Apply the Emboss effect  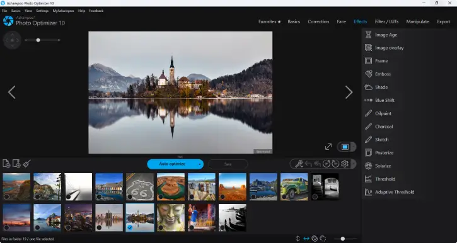[x=378, y=74]
